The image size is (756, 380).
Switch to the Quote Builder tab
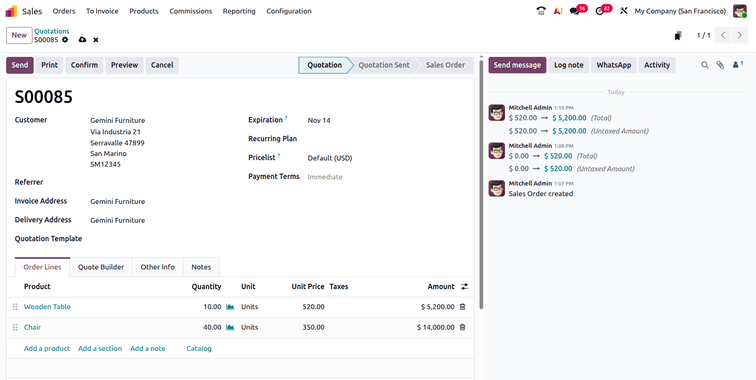(x=101, y=267)
